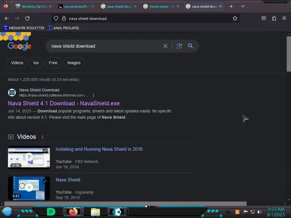This screenshot has width=291, height=218.
Task: Filter results by Images chip
Action: (74, 63)
